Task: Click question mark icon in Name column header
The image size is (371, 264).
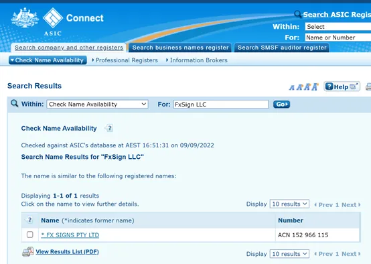Action: [x=29, y=220]
